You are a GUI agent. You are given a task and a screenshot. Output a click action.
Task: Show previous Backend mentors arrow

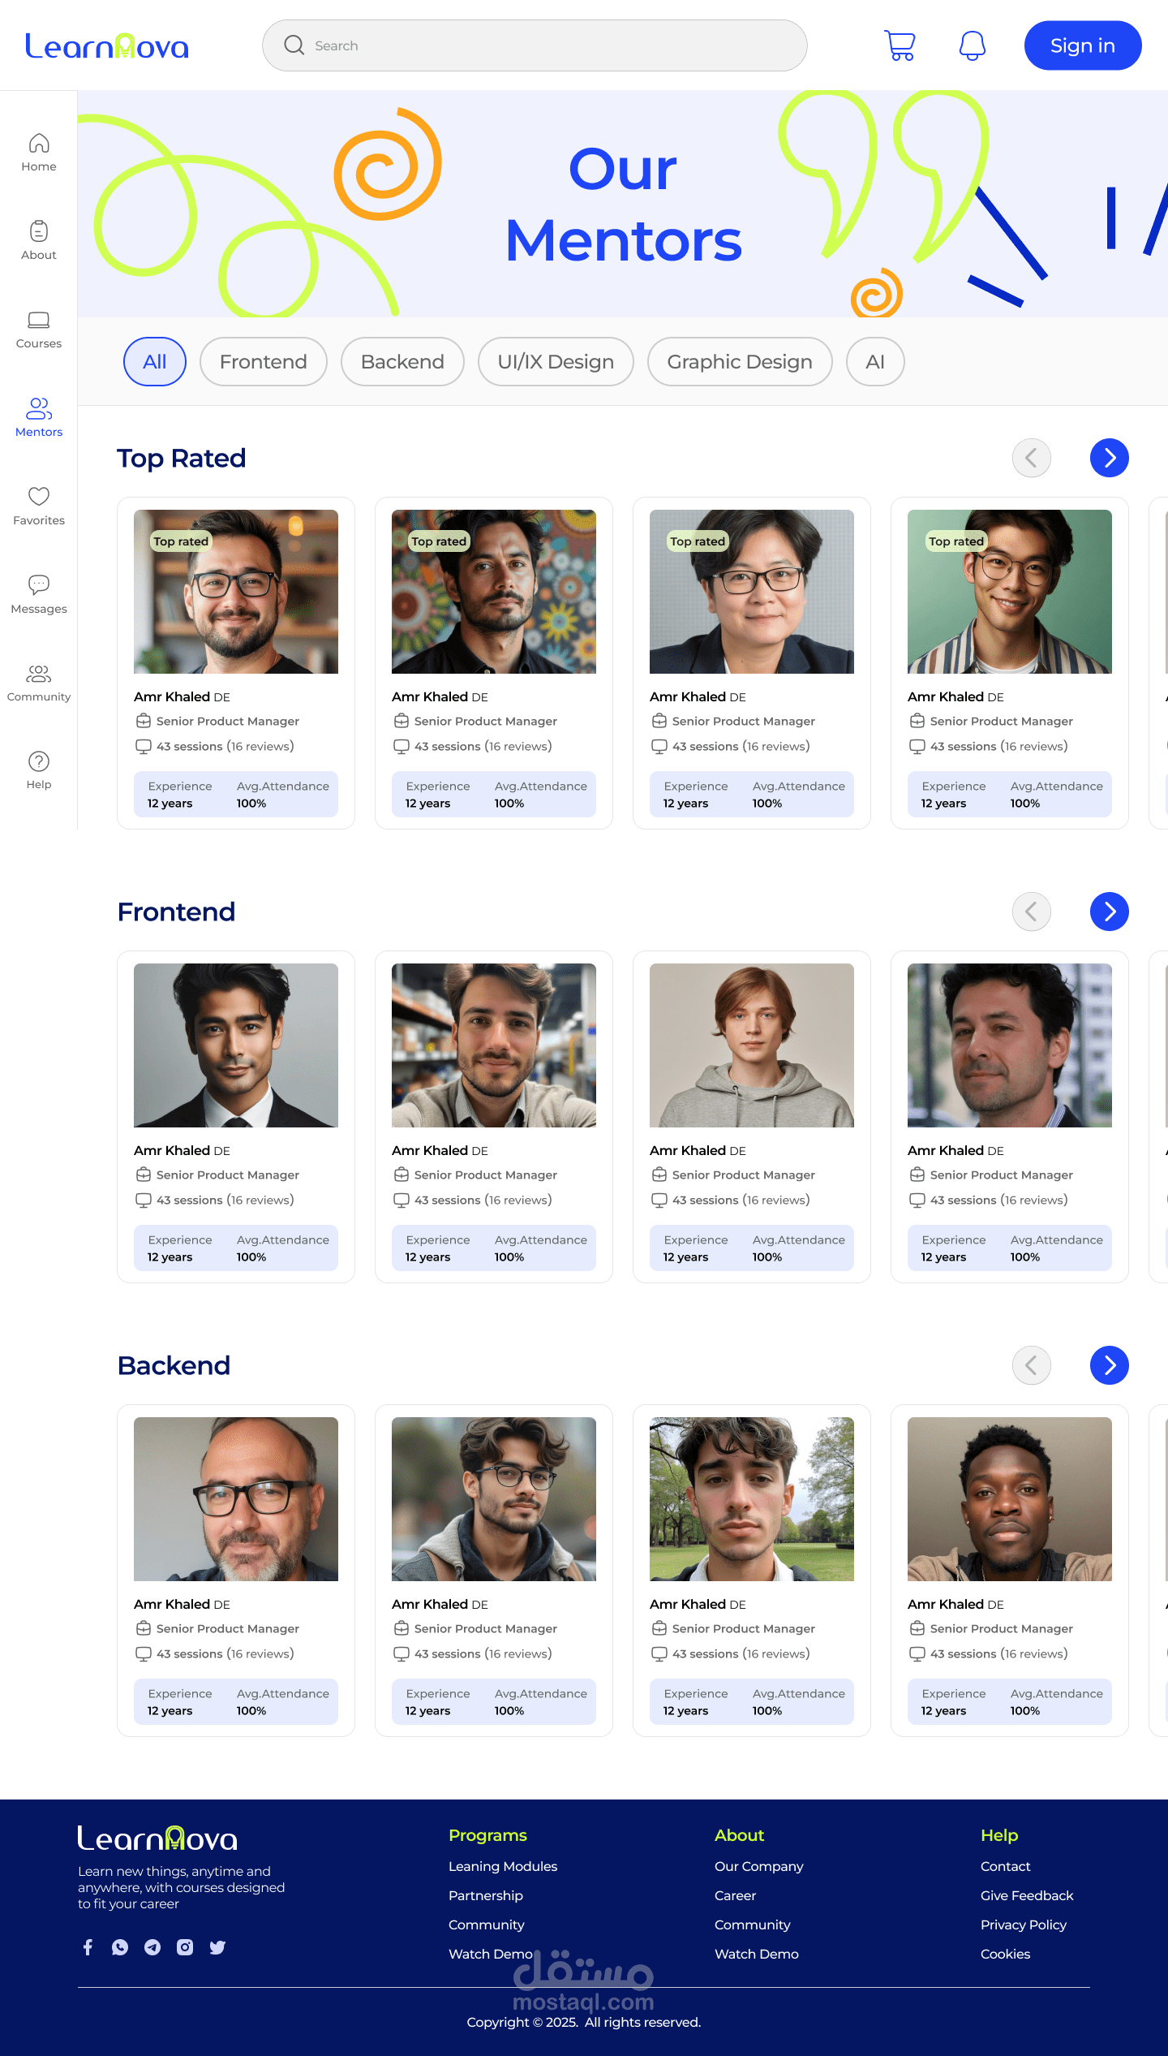(1032, 1365)
